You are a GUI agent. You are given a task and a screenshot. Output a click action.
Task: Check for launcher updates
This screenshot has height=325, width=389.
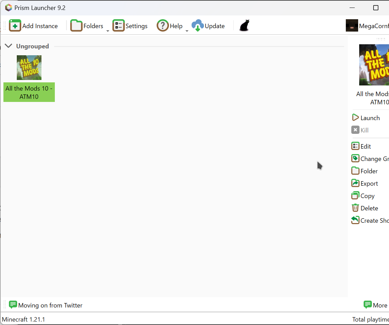click(x=208, y=25)
